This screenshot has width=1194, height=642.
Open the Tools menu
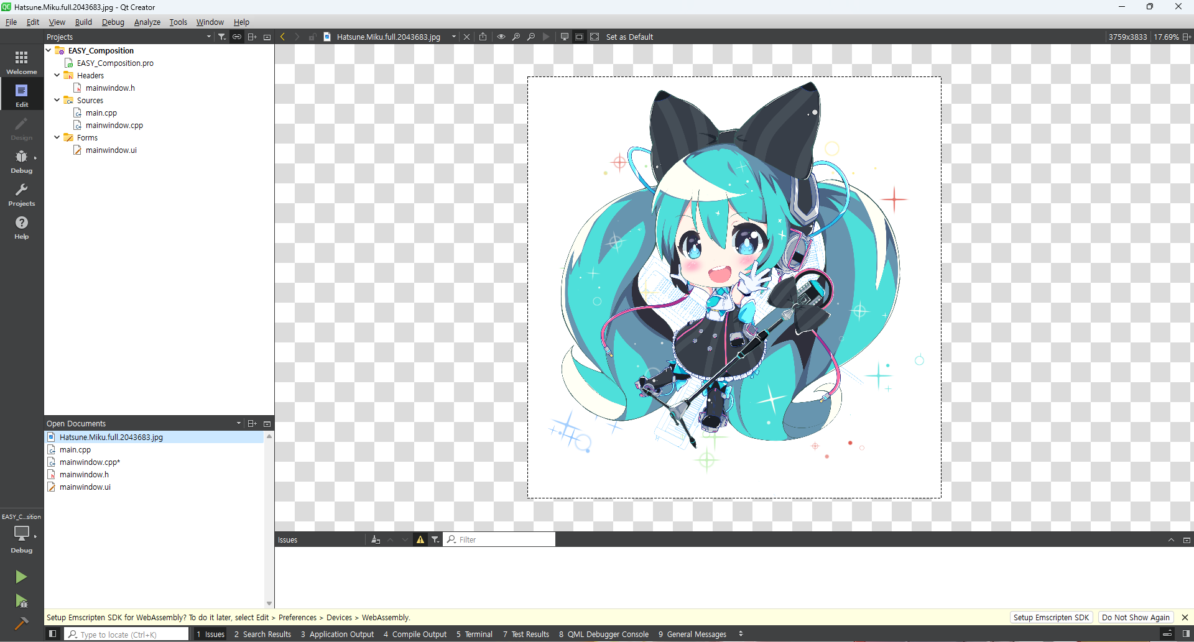[178, 22]
